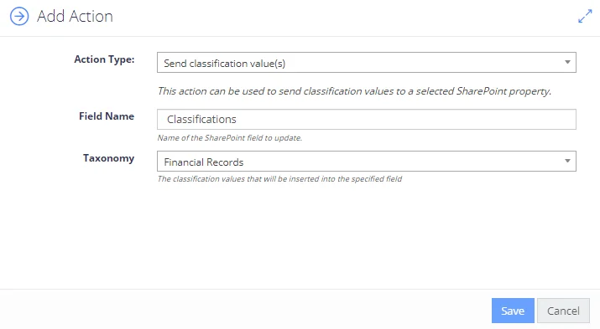
Task: Expand dialog using the diagonal arrows icon
Action: click(585, 17)
